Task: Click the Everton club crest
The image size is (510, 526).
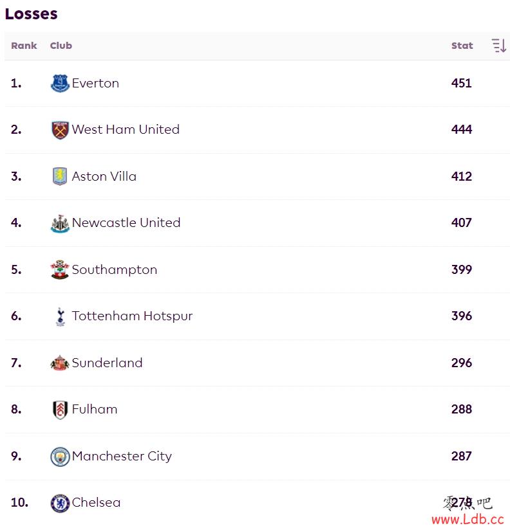Action: (60, 83)
